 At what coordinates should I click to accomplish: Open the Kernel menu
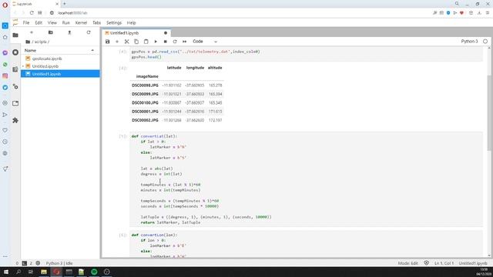(x=81, y=22)
